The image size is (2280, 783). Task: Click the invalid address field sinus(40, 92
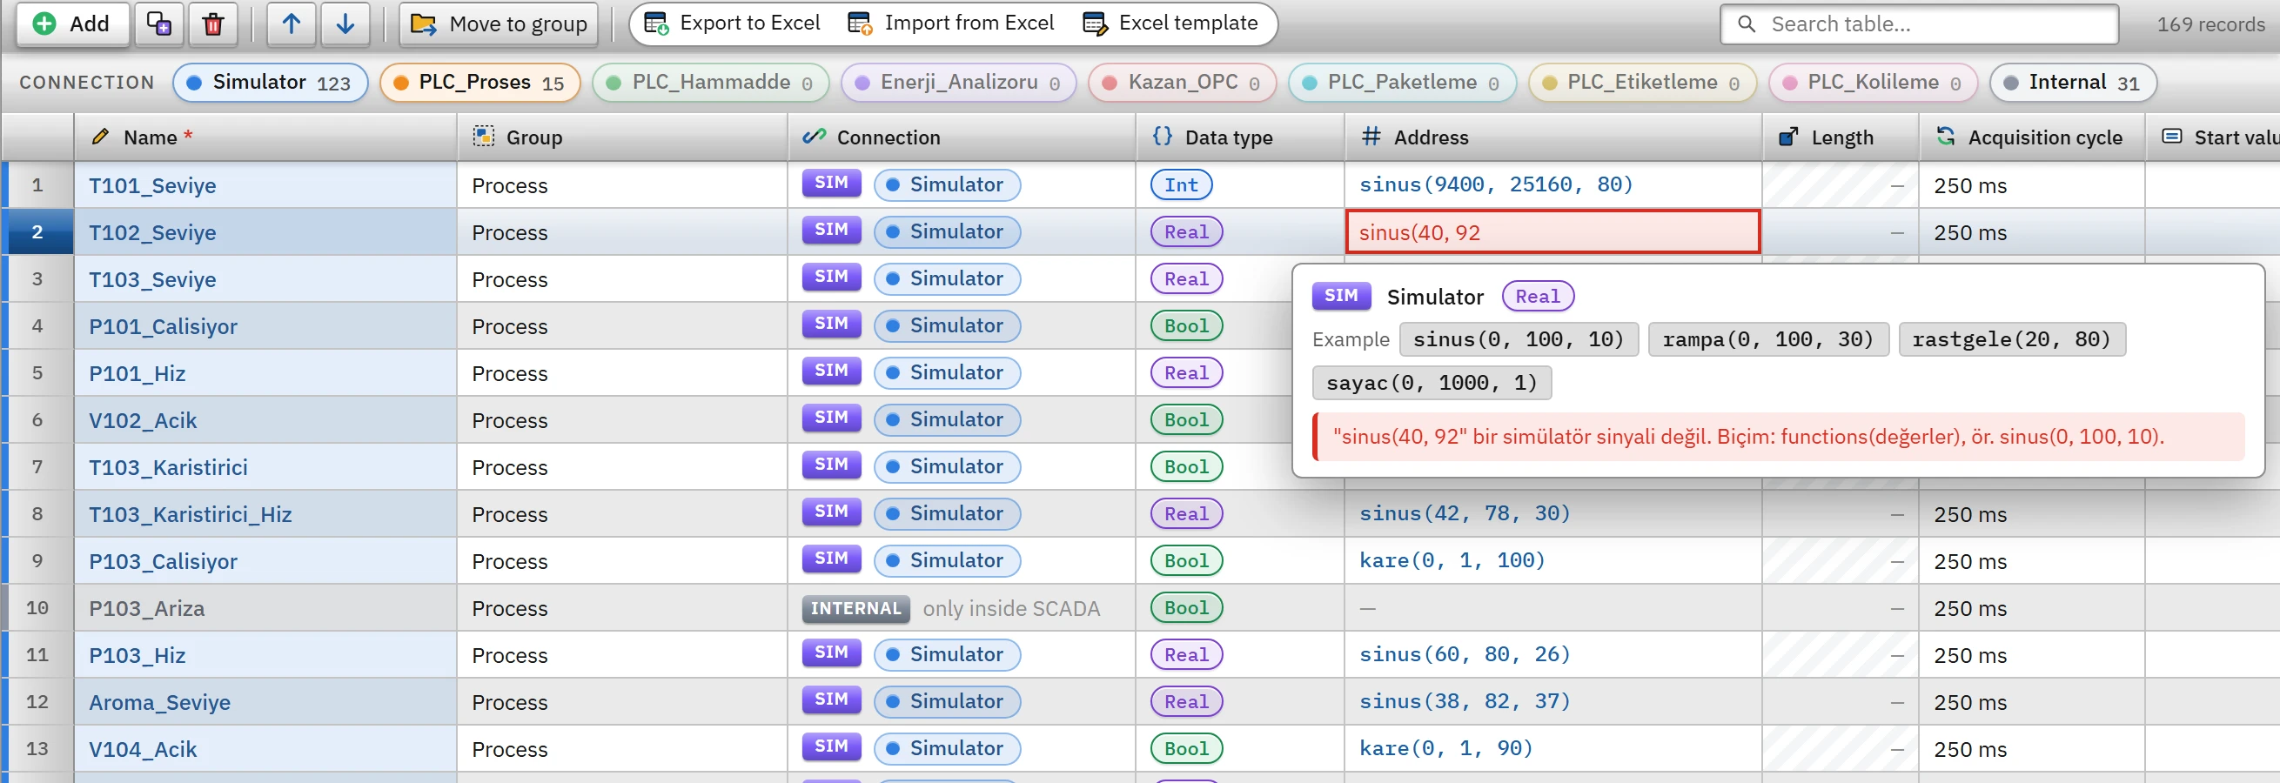click(x=1552, y=231)
